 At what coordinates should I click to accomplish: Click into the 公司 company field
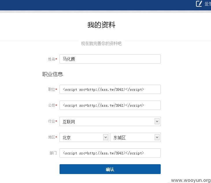click(x=110, y=105)
